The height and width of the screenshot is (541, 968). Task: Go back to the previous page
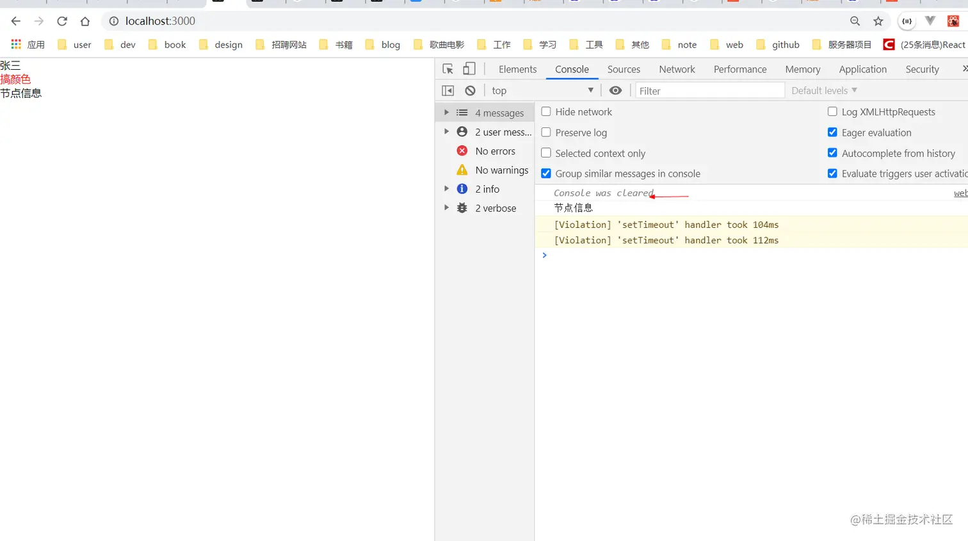[x=16, y=21]
